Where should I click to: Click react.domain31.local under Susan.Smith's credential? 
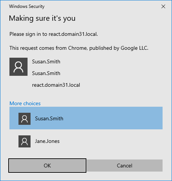56,85
